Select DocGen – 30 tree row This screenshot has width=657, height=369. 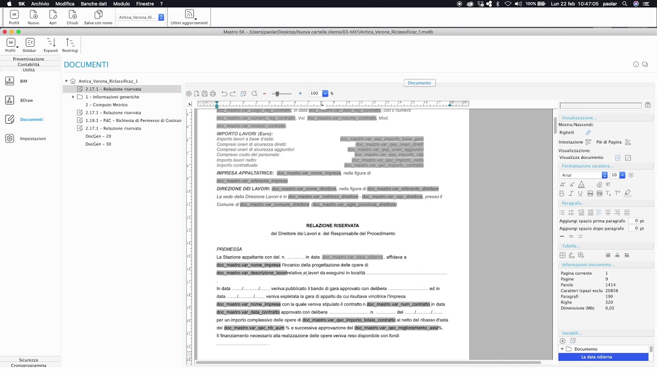[x=122, y=144]
